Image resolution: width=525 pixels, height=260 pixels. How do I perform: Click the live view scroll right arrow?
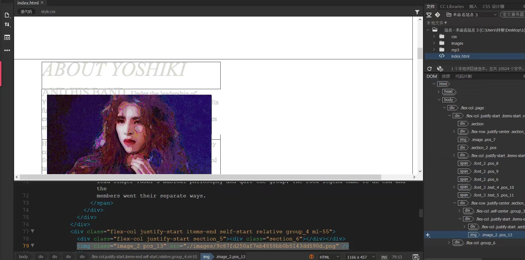414,177
